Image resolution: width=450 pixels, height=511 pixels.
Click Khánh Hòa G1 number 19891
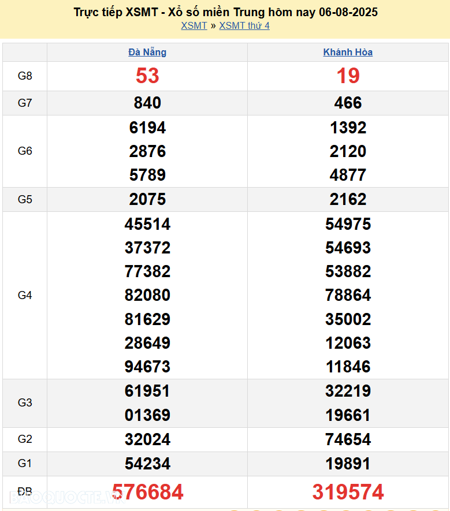pyautogui.click(x=348, y=464)
